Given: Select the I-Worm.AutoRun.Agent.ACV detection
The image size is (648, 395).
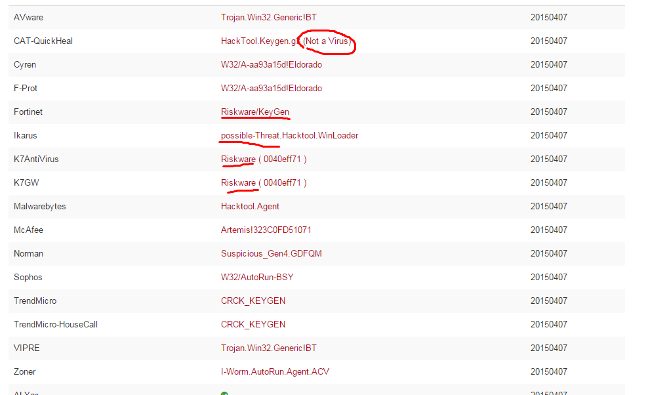Looking at the screenshot, I should tap(275, 372).
